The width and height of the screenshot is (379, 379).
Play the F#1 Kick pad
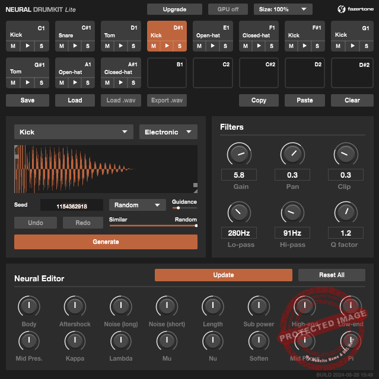point(305,46)
